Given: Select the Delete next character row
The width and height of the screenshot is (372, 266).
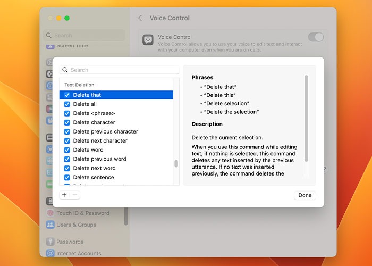Looking at the screenshot, I should (x=116, y=141).
